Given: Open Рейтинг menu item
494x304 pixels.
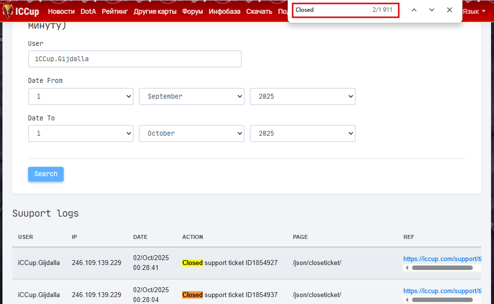Looking at the screenshot, I should 114,11.
